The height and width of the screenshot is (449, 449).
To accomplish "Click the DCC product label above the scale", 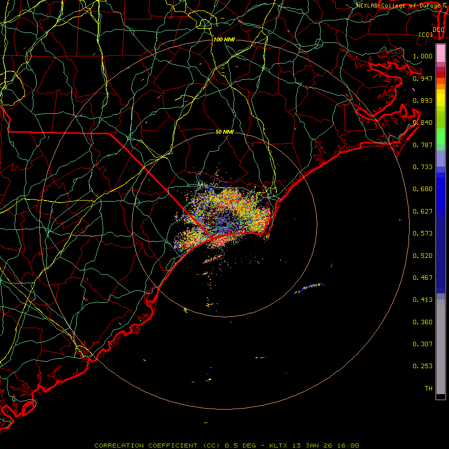I will pos(439,30).
